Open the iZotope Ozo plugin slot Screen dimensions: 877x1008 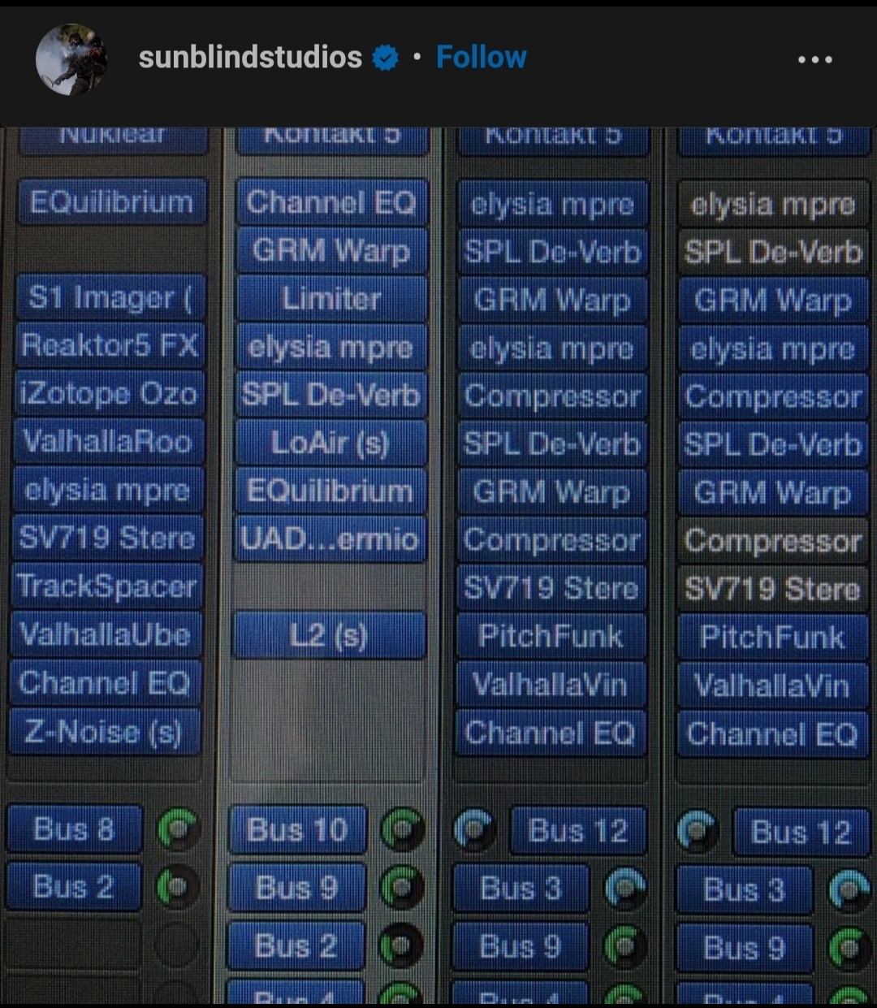109,394
